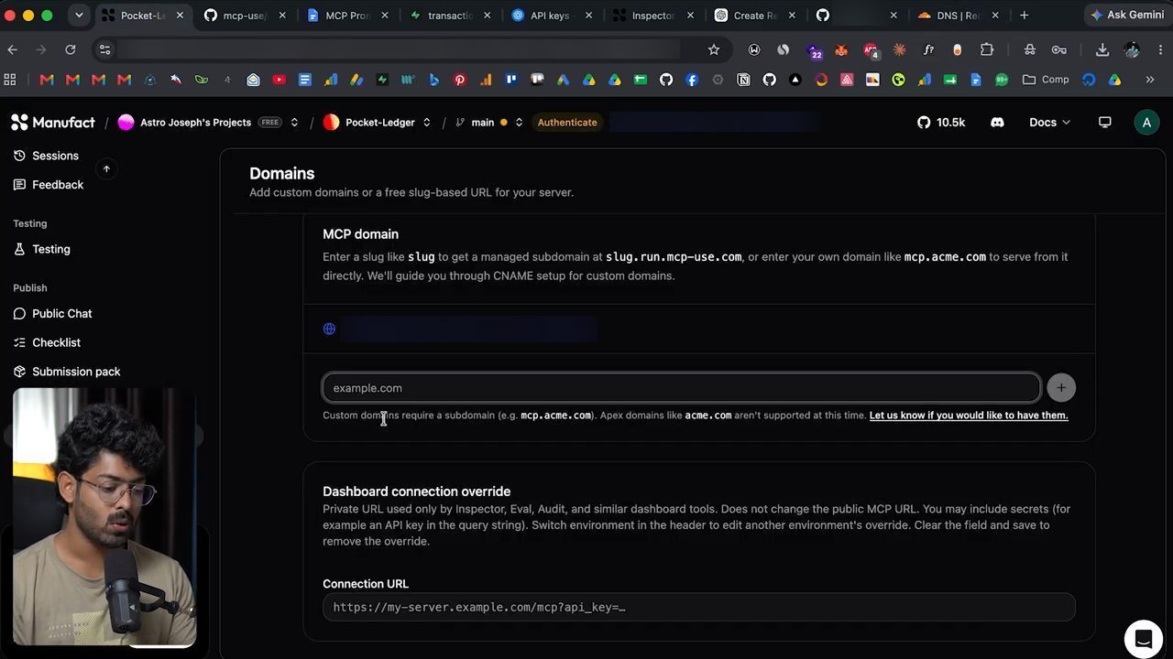1173x659 pixels.
Task: Open the chat widget bubble
Action: [x=1143, y=638]
